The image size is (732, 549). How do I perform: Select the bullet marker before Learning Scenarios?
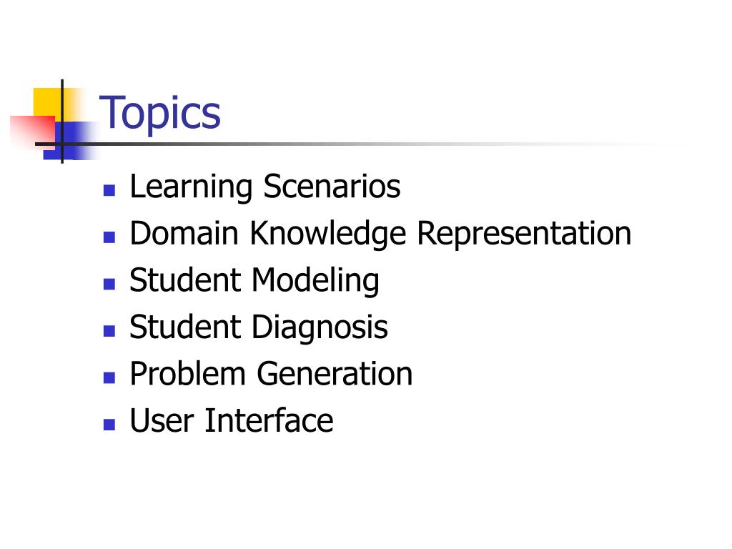(109, 190)
